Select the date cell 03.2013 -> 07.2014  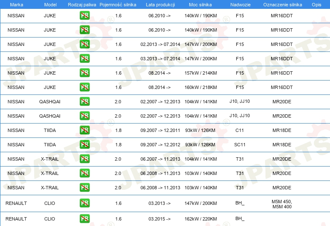tap(160, 59)
